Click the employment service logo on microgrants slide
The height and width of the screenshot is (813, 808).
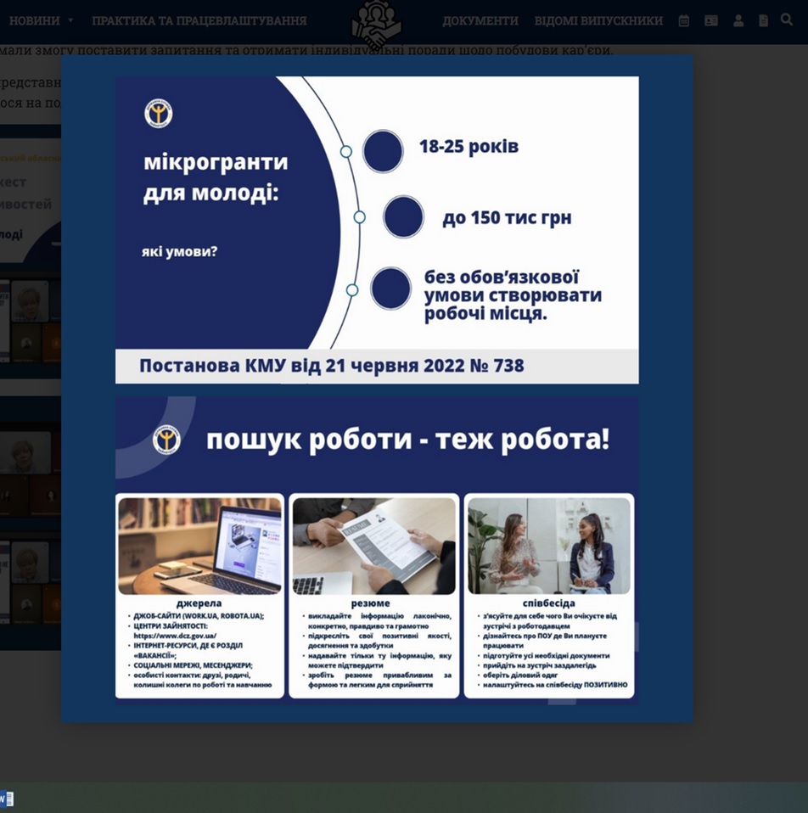(x=159, y=114)
